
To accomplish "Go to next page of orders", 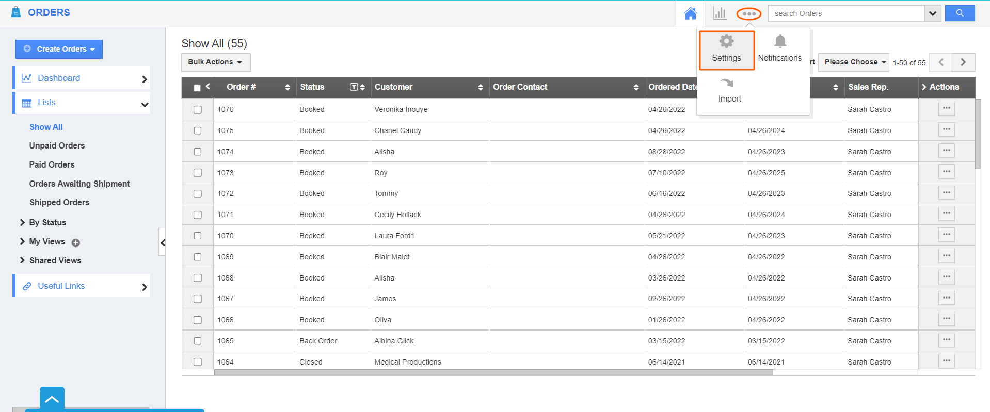I will click(963, 62).
